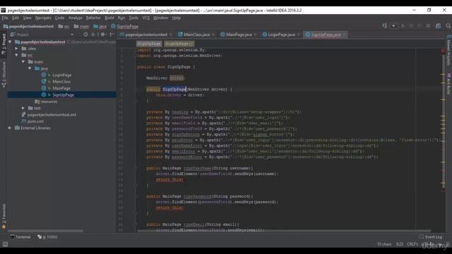Open the Analyze menu
This screenshot has height=254, width=452.
pyautogui.click(x=76, y=18)
